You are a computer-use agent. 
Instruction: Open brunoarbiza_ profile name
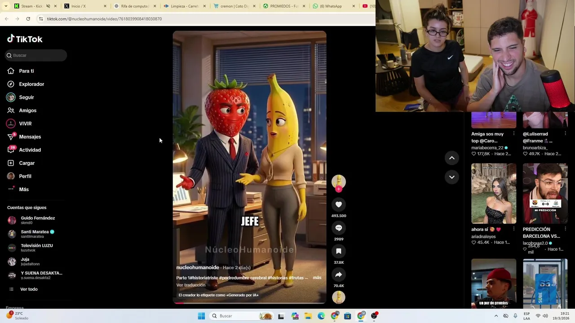coord(535,148)
